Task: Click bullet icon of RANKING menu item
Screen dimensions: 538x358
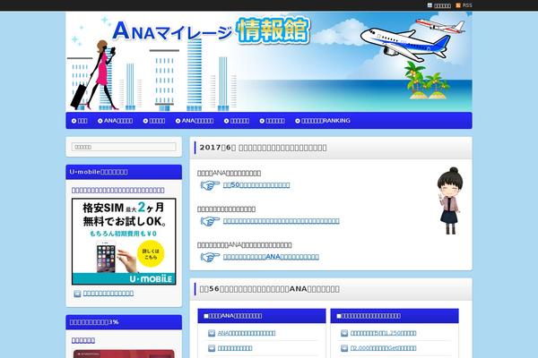Action: pos(298,121)
